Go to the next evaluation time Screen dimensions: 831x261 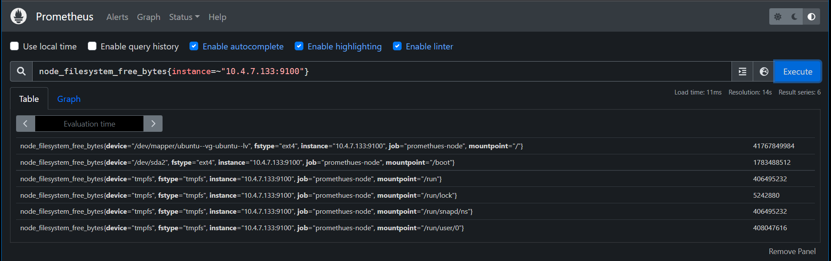point(153,124)
